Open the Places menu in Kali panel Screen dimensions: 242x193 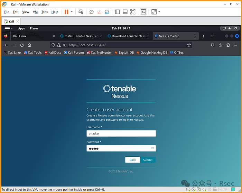coord(34,28)
